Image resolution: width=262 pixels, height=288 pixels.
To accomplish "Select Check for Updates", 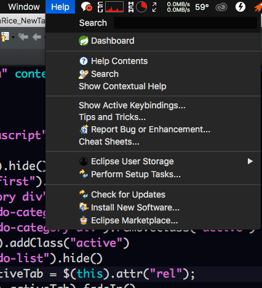I will [153, 194].
